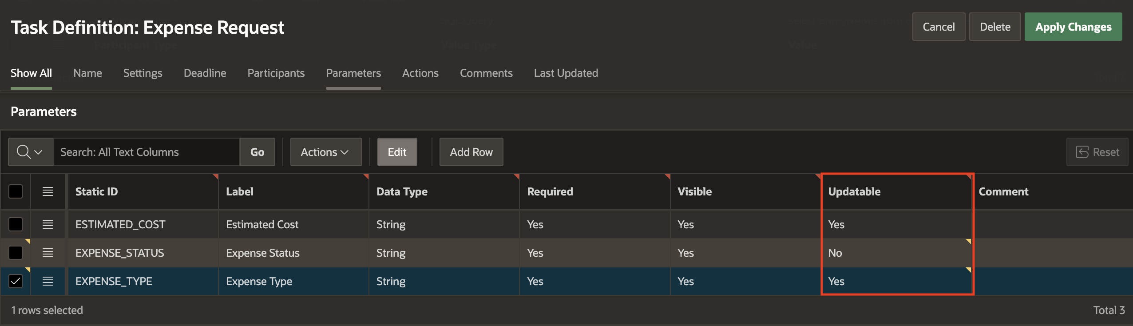Select the ESTIMATED_COST row checkbox

(x=16, y=224)
